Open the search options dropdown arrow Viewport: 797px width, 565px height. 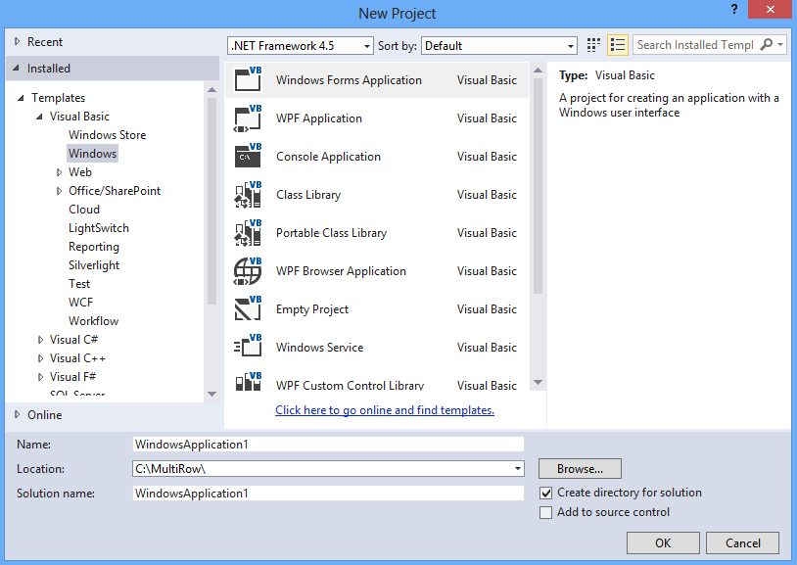[780, 45]
